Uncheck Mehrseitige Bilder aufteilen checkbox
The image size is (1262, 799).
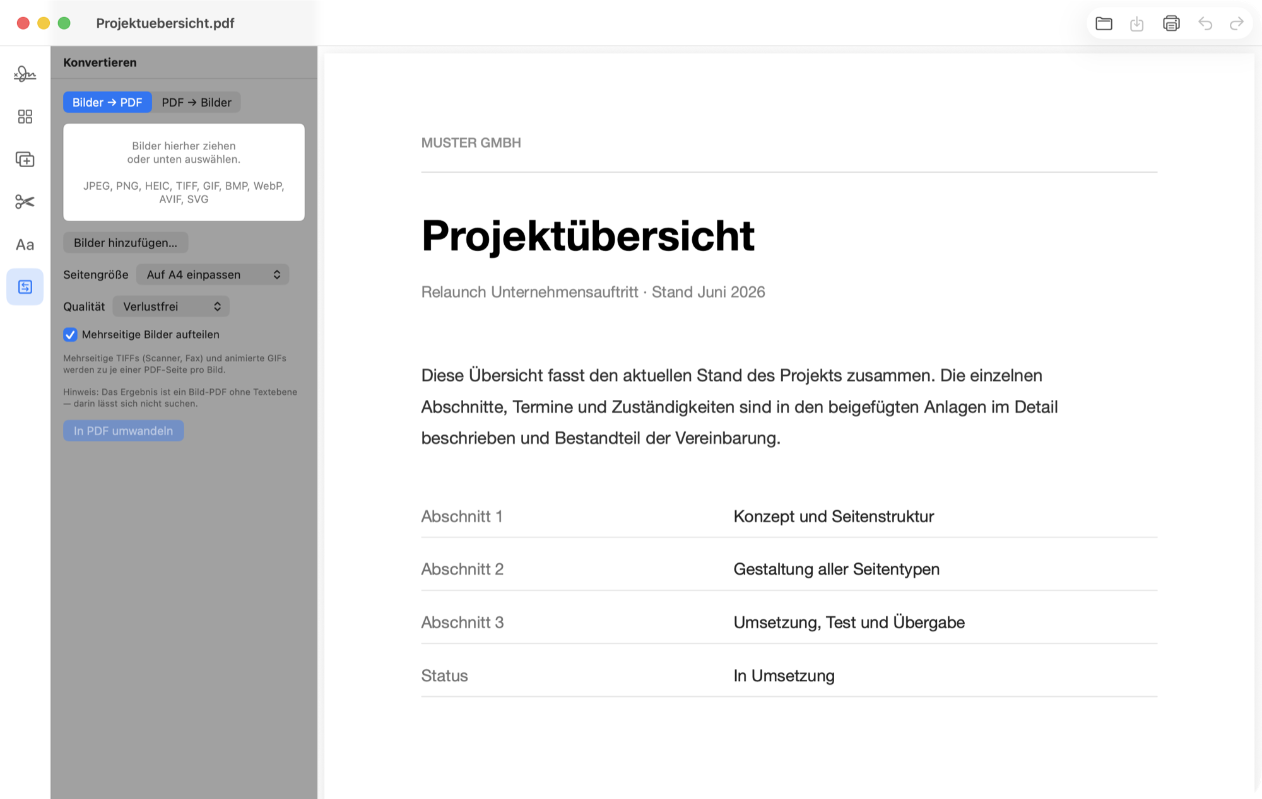(70, 335)
